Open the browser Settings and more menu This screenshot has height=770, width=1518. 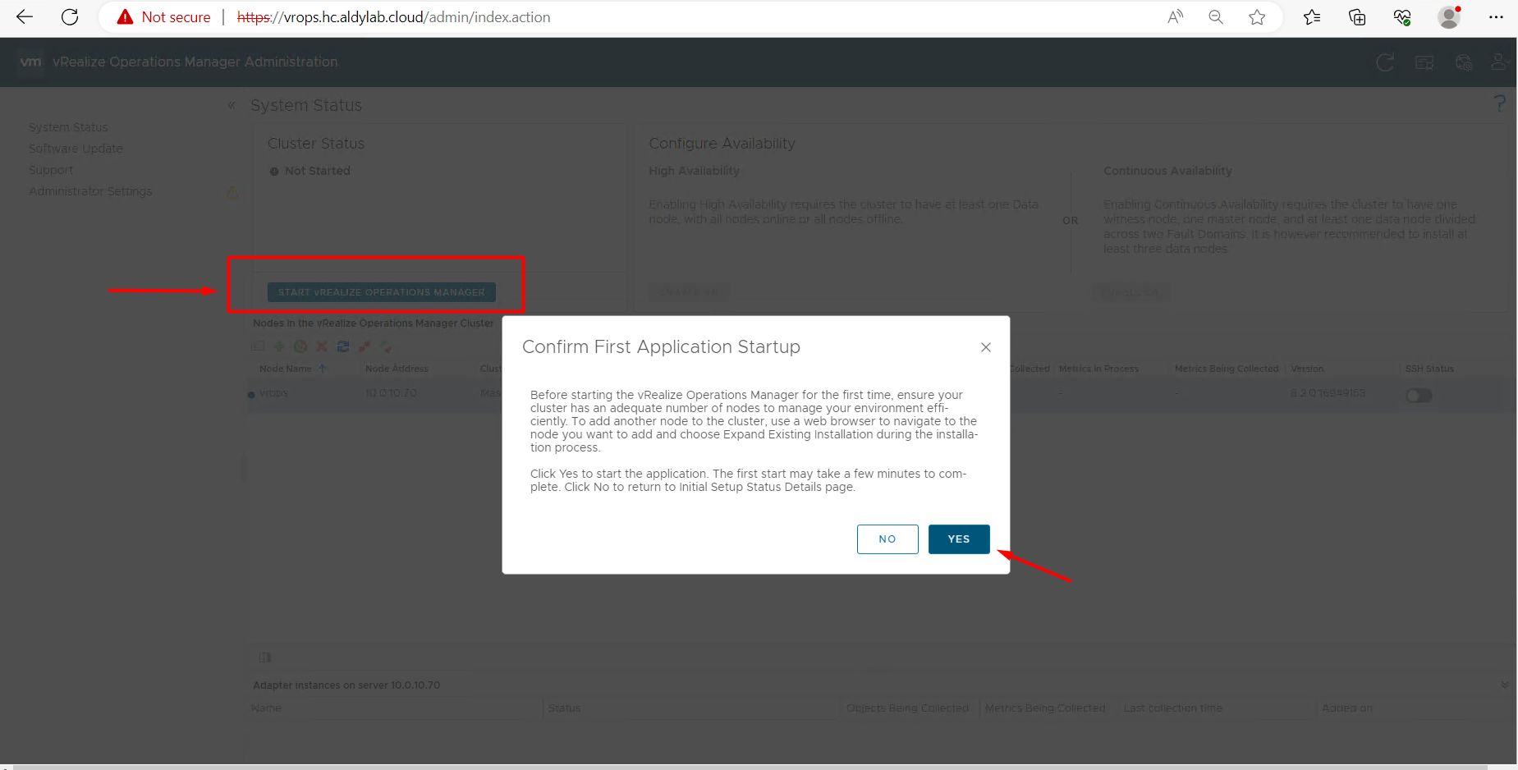pyautogui.click(x=1496, y=17)
